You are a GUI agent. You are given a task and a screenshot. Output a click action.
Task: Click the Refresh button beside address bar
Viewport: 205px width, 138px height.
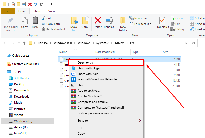pyautogui.click(x=194, y=43)
